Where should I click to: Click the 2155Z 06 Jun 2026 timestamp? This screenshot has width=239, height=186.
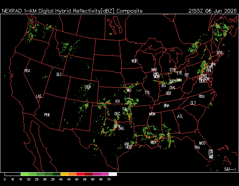(x=212, y=11)
